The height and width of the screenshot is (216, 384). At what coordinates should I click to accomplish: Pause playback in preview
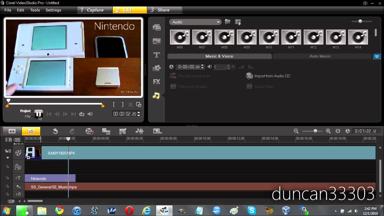point(38,114)
